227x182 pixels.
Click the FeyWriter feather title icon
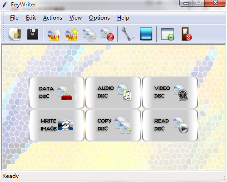5,5
